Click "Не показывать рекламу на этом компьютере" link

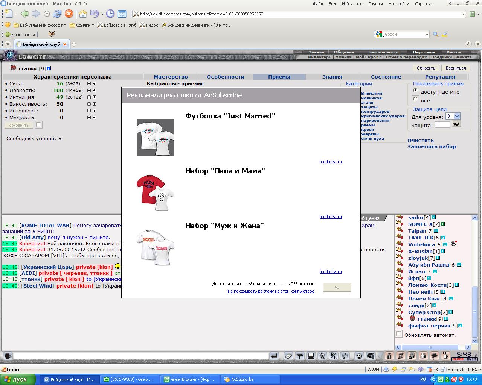(x=271, y=291)
